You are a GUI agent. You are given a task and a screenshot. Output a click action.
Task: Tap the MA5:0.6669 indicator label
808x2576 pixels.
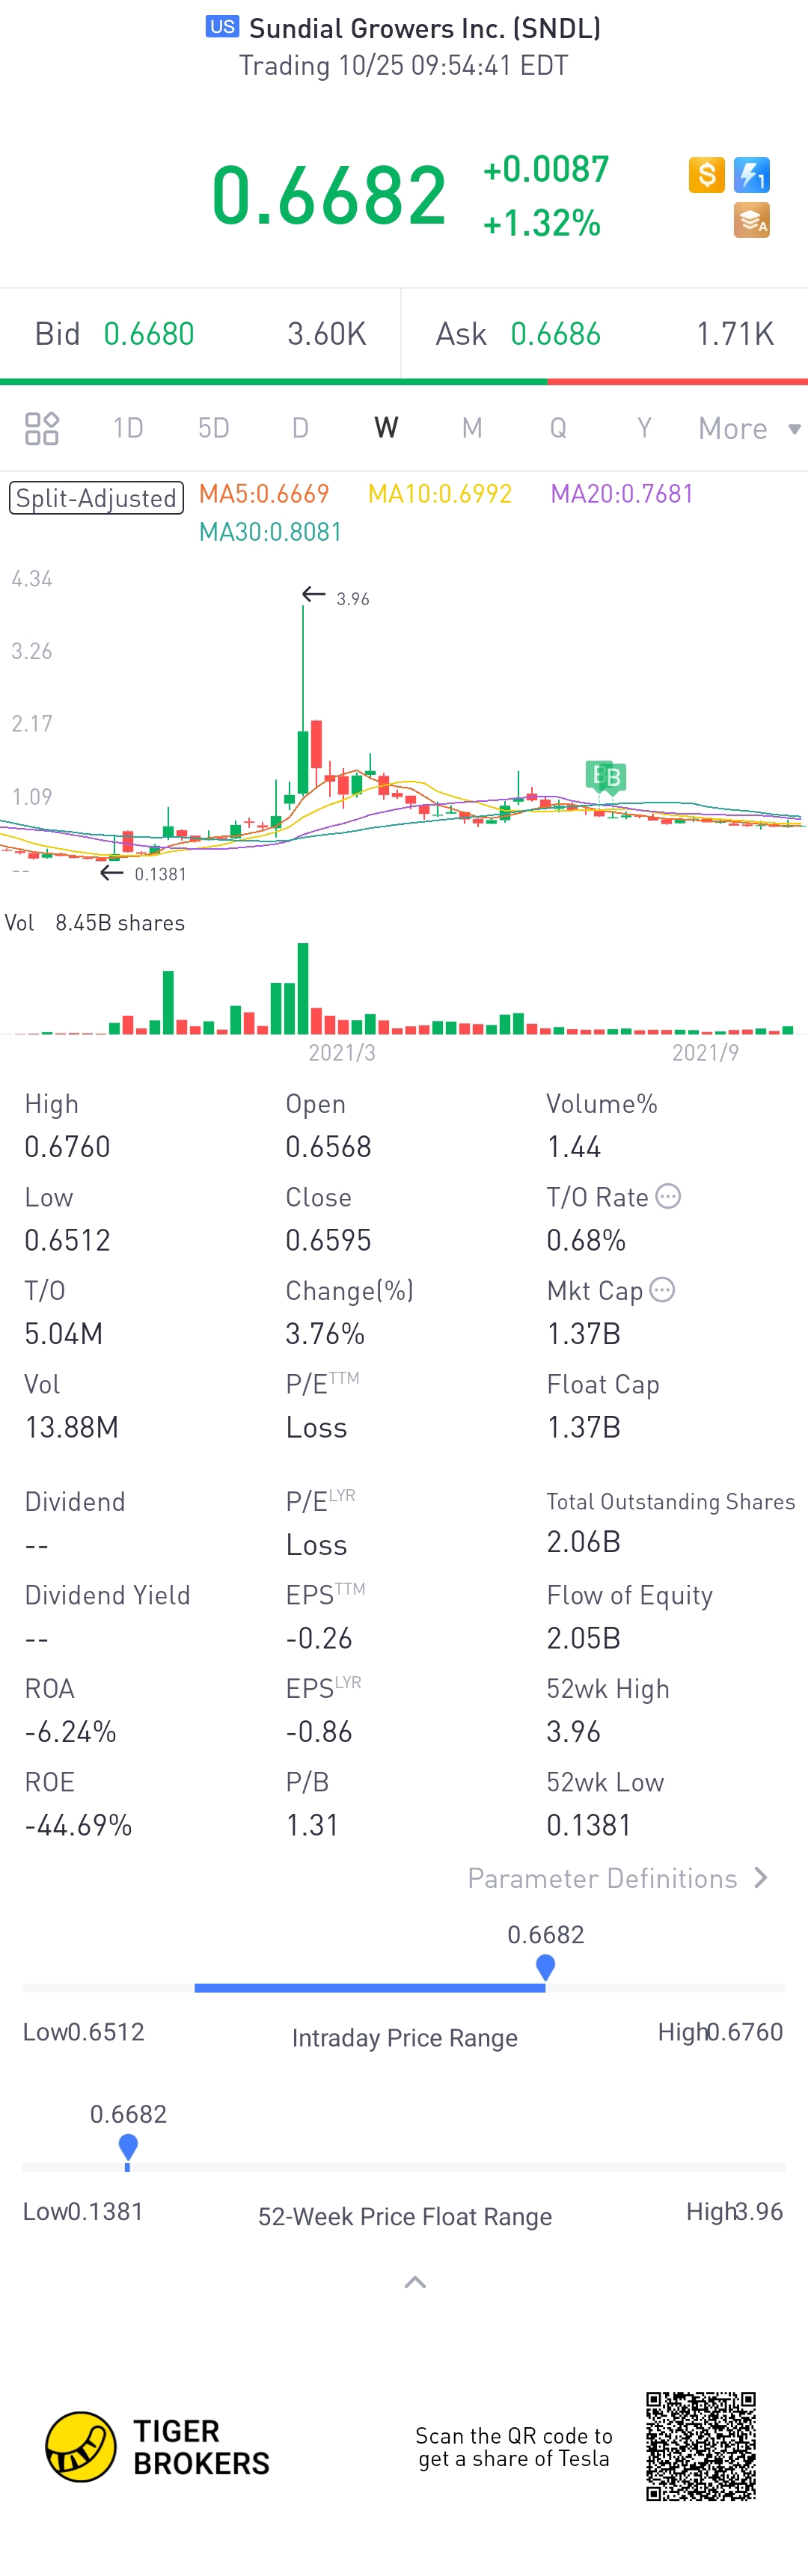tap(264, 494)
